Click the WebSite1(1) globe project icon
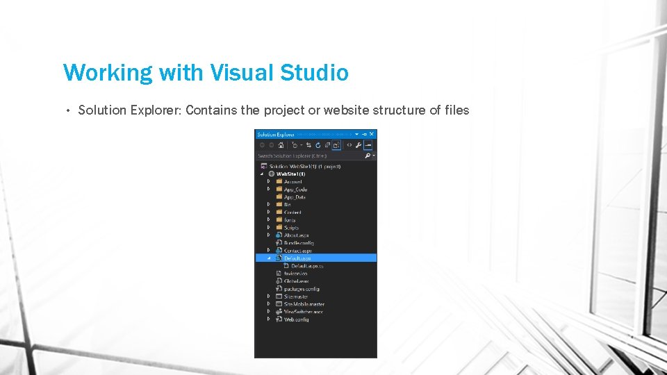Viewport: 667px width, 375px height. coord(272,174)
